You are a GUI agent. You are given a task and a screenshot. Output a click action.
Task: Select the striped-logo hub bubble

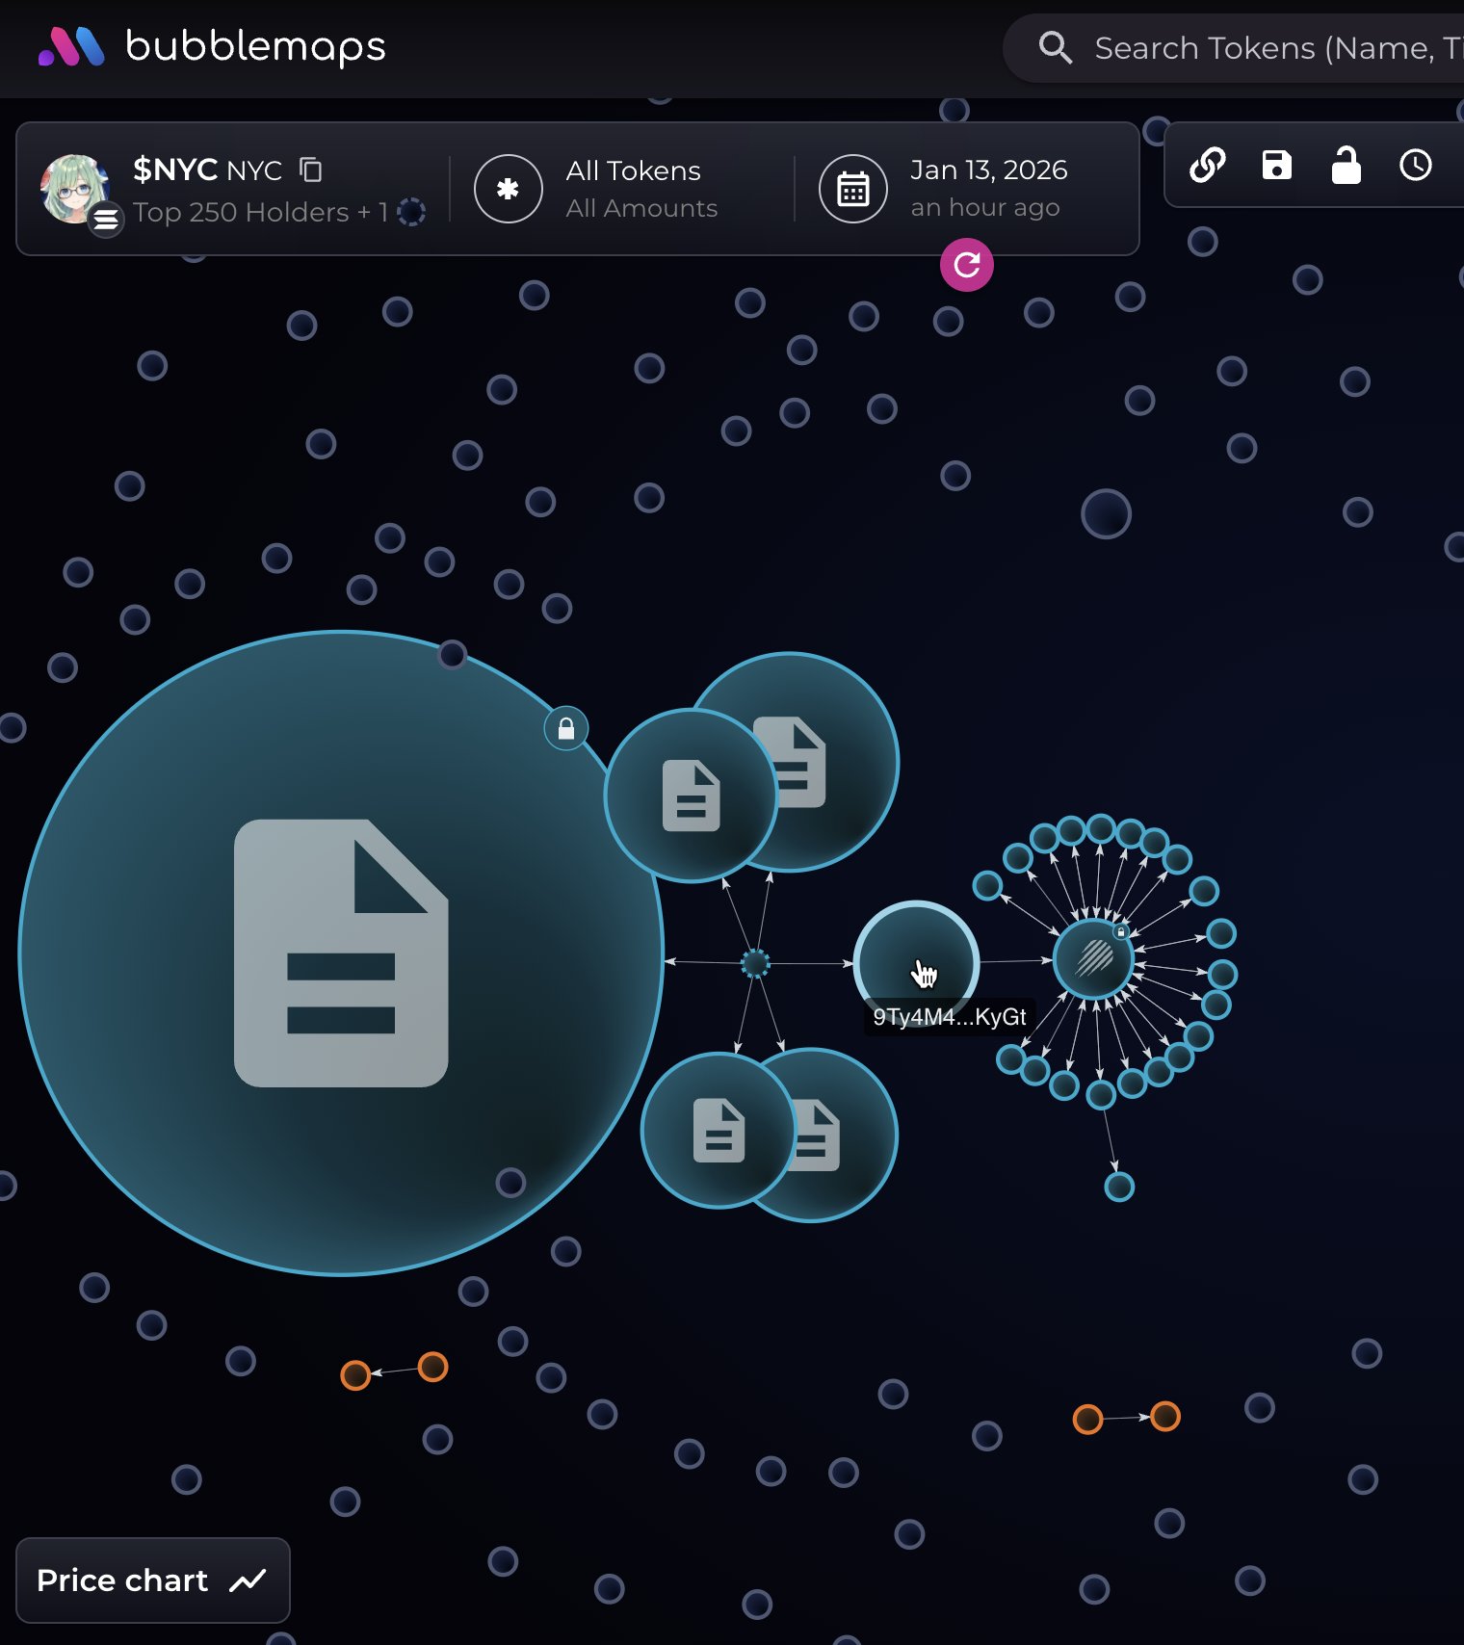pyautogui.click(x=1092, y=958)
